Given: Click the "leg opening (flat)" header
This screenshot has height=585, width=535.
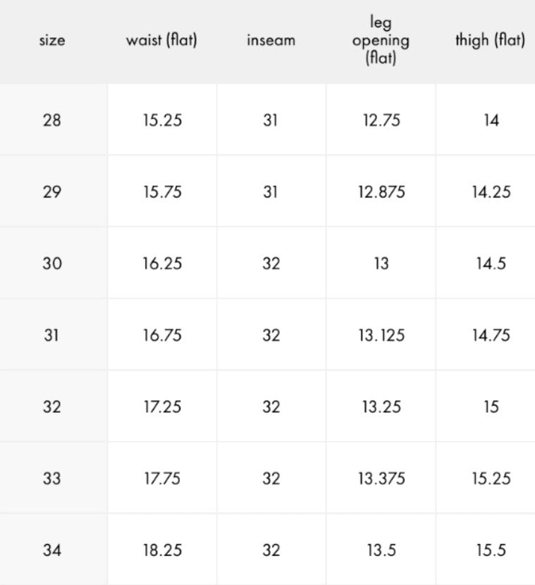Looking at the screenshot, I should click(x=381, y=41).
